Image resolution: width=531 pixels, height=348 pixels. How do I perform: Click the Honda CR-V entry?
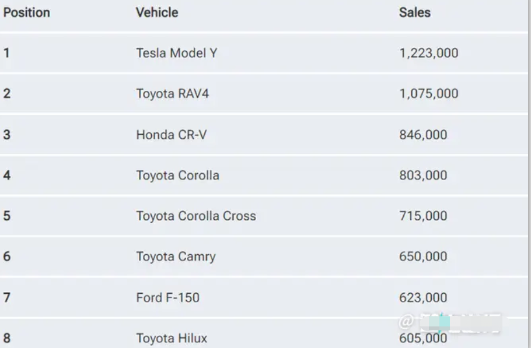(x=171, y=135)
